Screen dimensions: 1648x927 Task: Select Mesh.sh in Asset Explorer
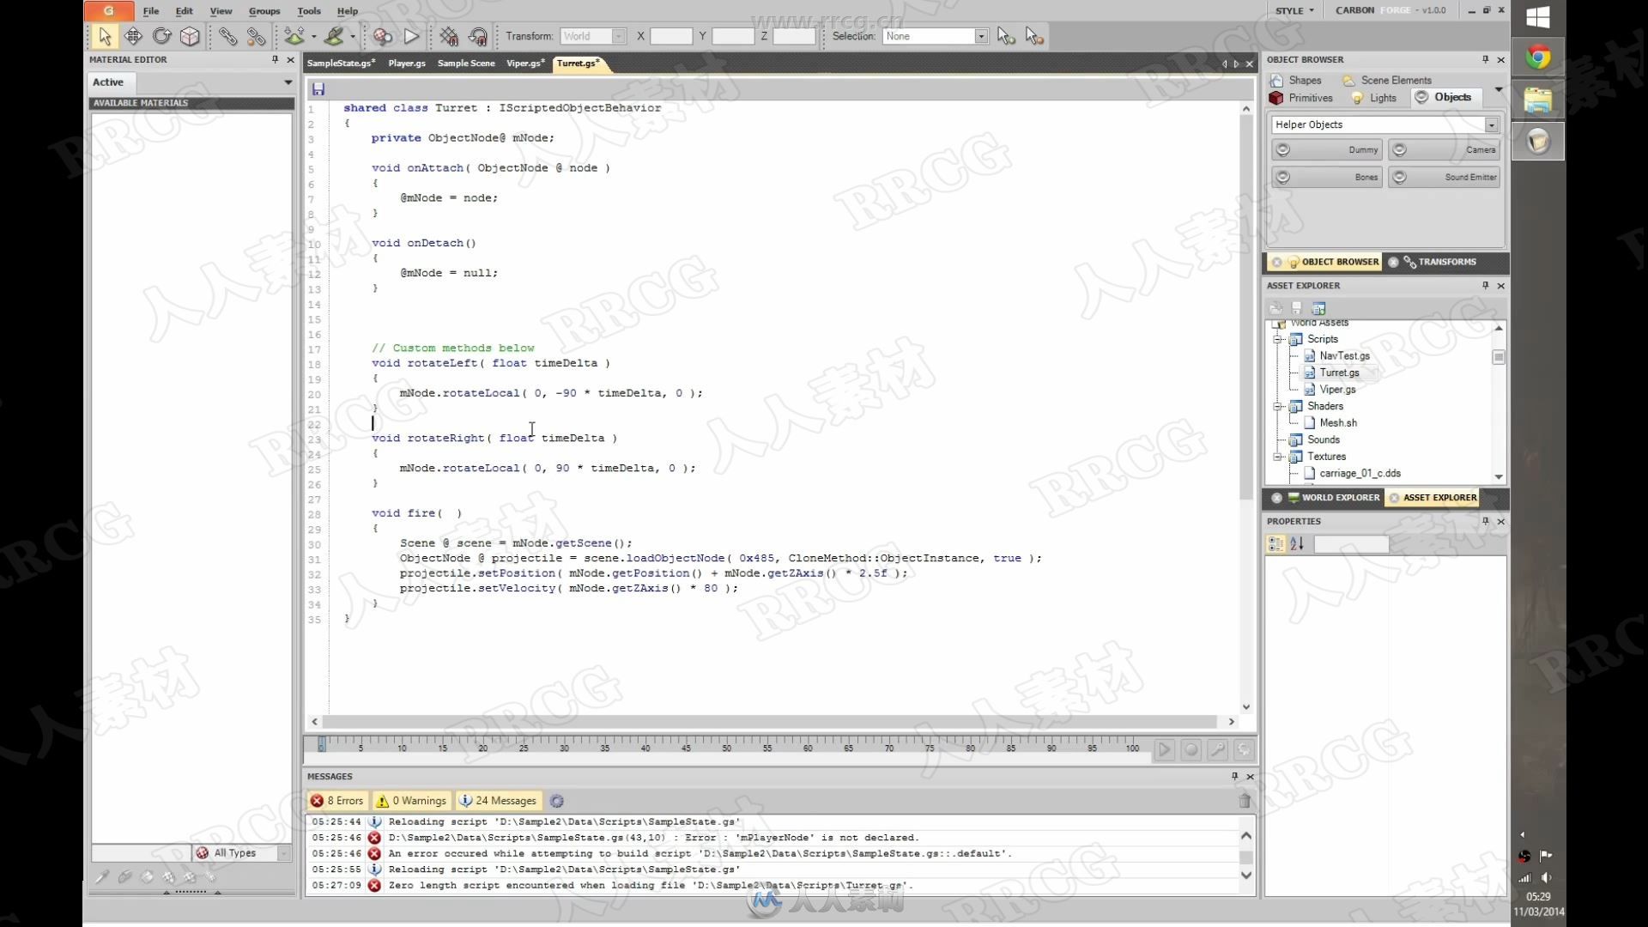coord(1337,422)
